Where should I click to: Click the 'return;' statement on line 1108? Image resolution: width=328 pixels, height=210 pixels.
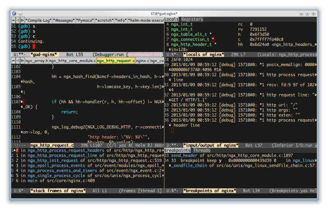point(69,112)
